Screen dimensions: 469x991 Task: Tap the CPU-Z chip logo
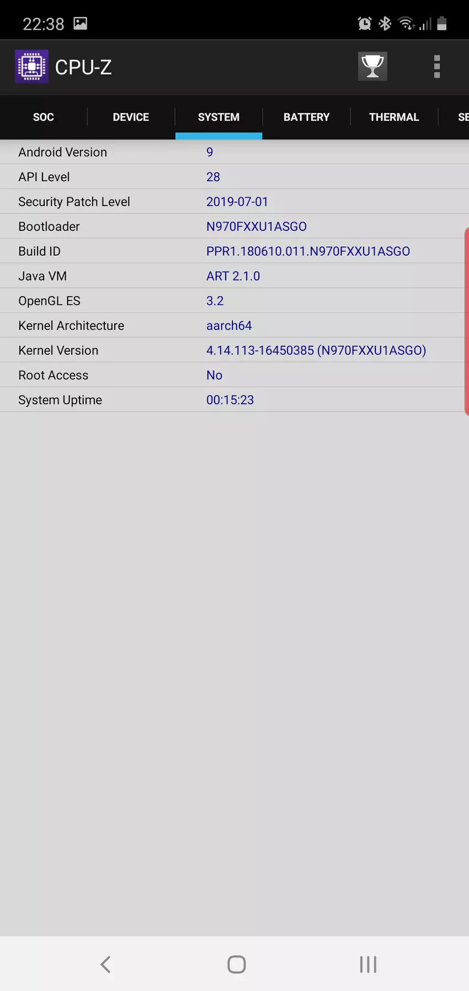[x=31, y=67]
